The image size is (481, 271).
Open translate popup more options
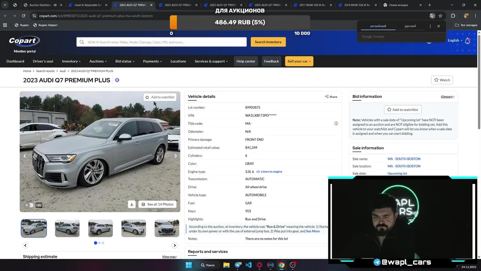(430, 26)
